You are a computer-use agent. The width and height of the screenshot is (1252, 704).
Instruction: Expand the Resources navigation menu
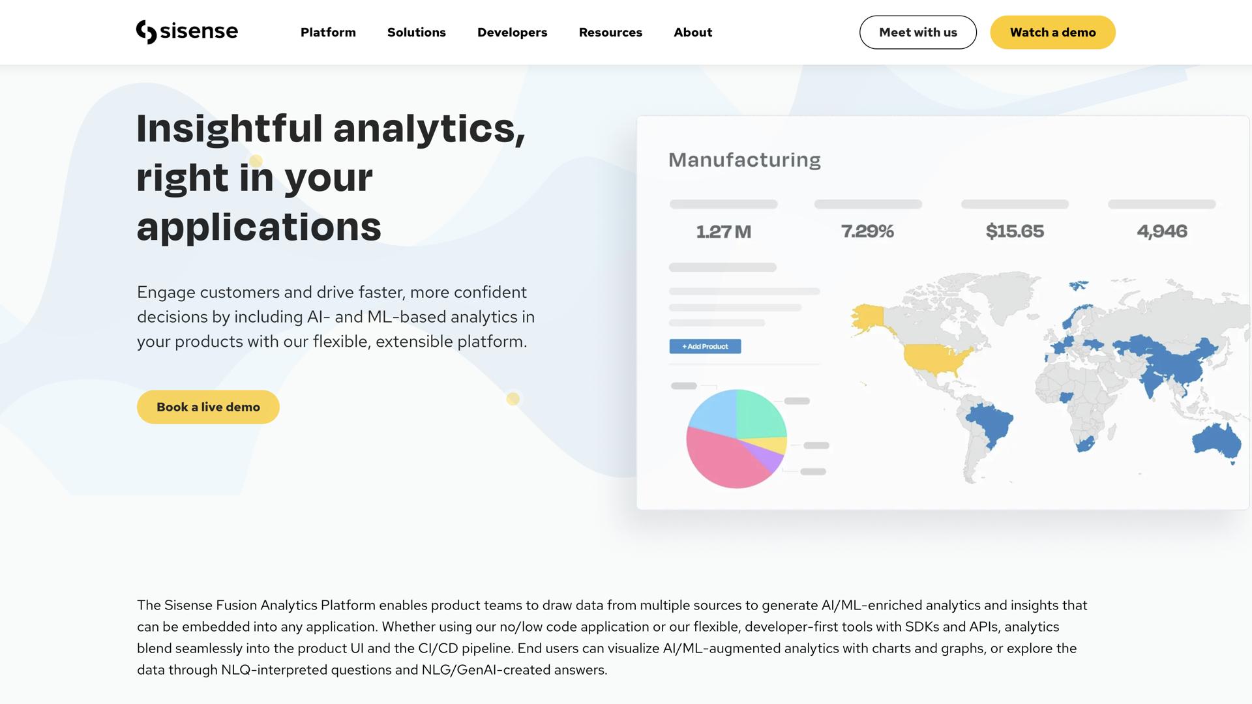coord(610,33)
